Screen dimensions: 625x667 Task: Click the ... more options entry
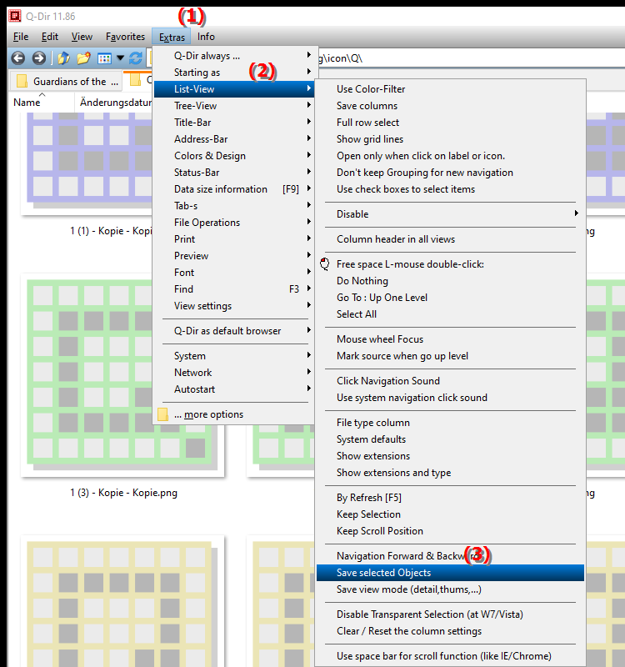click(x=234, y=414)
